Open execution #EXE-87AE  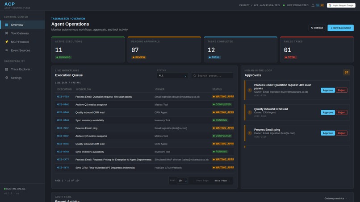point(63,144)
